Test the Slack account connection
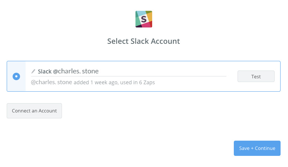 (256, 76)
